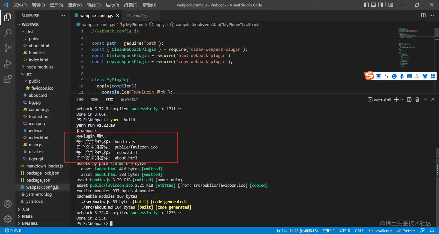This screenshot has height=234, width=439.
Task: Open the Source Control view
Action: point(8,48)
